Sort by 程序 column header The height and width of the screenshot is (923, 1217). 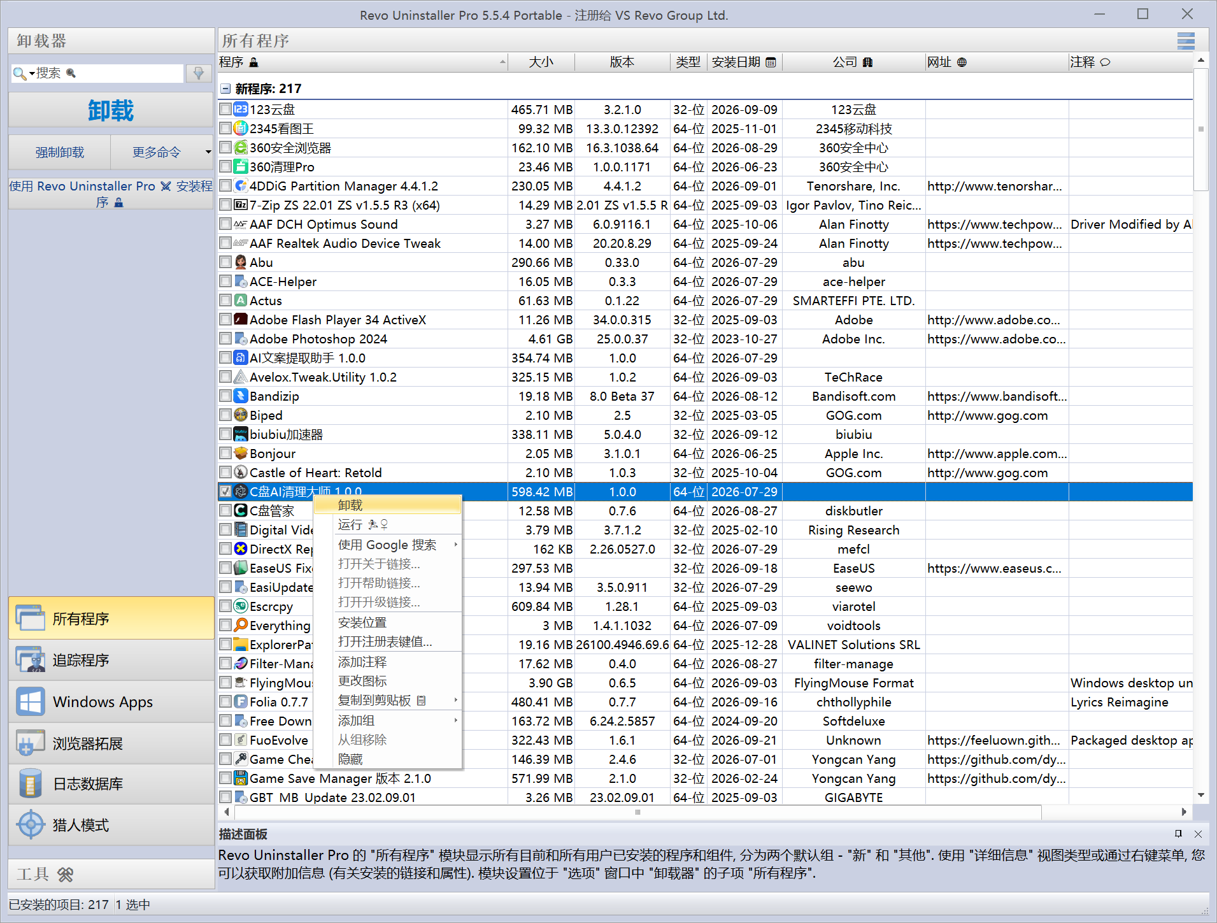click(362, 62)
